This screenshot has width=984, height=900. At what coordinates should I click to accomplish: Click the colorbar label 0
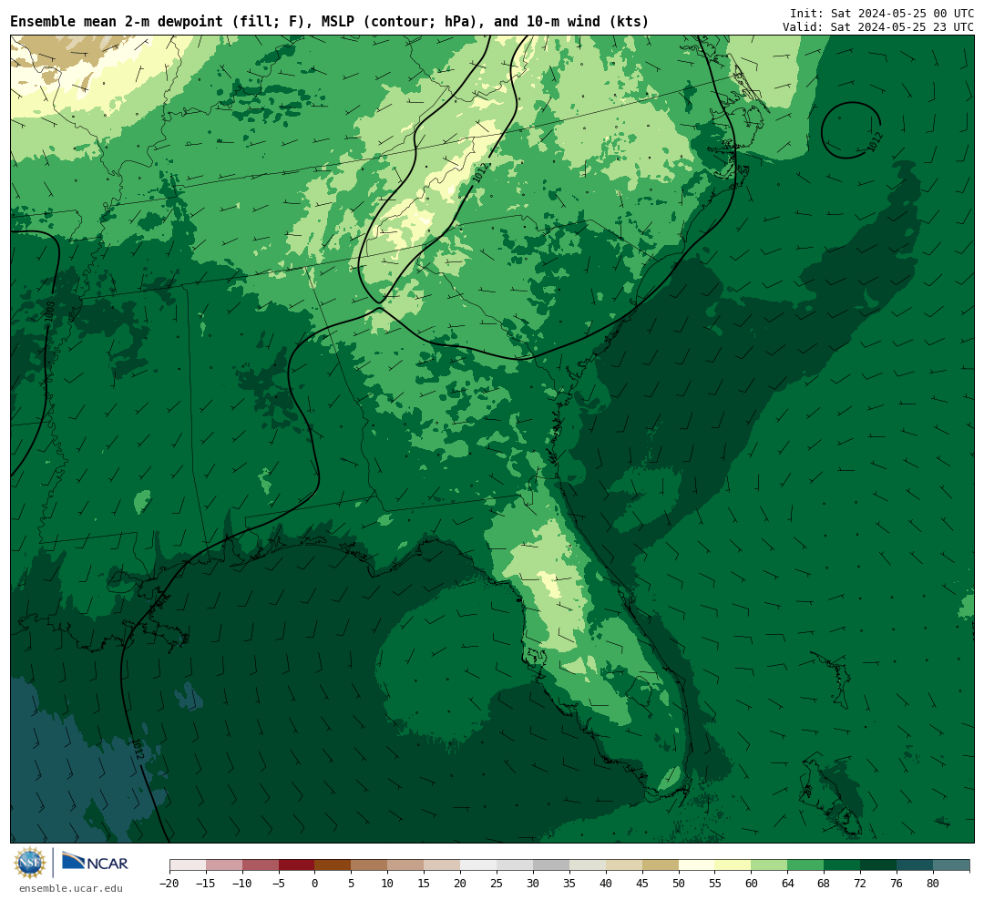[314, 884]
